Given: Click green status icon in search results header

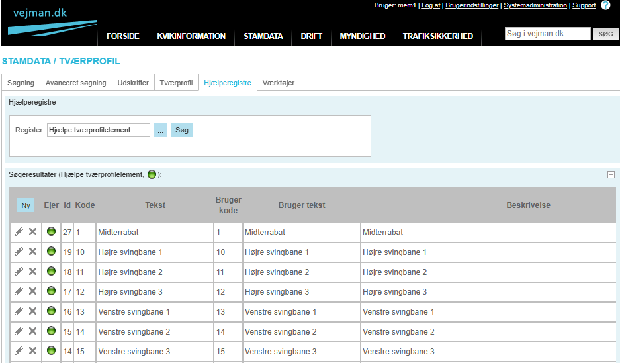Looking at the screenshot, I should (x=152, y=174).
